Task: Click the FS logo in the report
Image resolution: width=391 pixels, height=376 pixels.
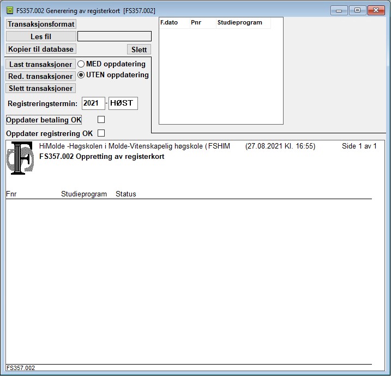Action: click(20, 158)
